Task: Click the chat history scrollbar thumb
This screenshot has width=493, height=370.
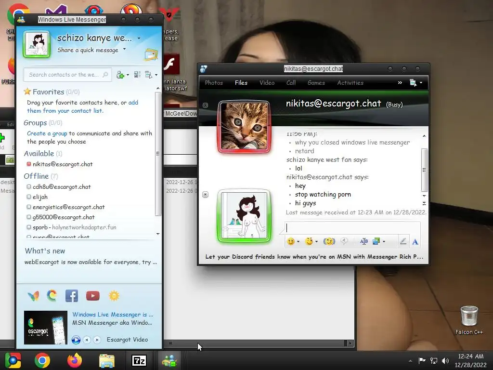Action: tap(424, 170)
